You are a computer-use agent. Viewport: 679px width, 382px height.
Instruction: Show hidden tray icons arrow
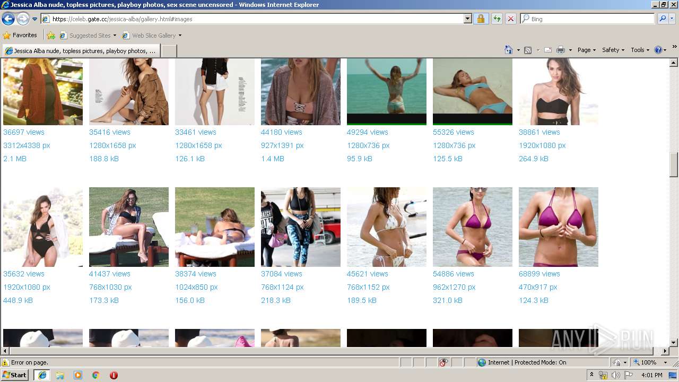(592, 375)
